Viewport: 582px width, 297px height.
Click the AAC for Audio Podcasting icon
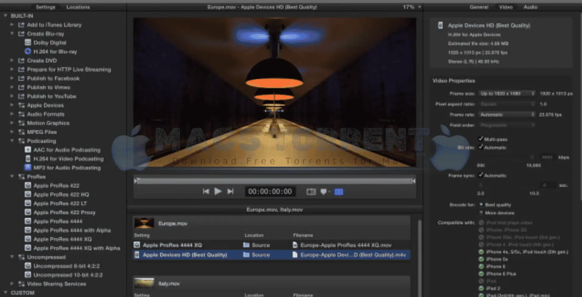(28, 149)
